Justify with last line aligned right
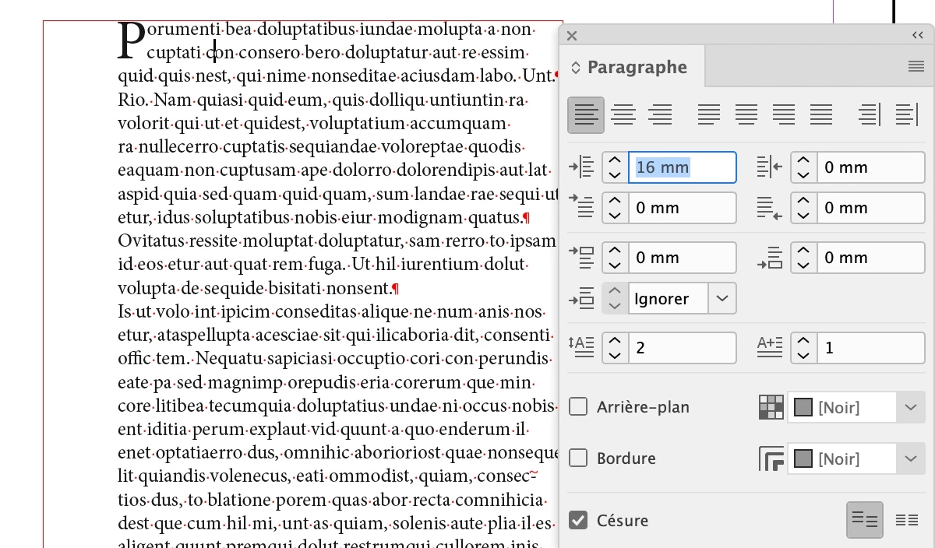Image resolution: width=935 pixels, height=548 pixels. [x=784, y=115]
